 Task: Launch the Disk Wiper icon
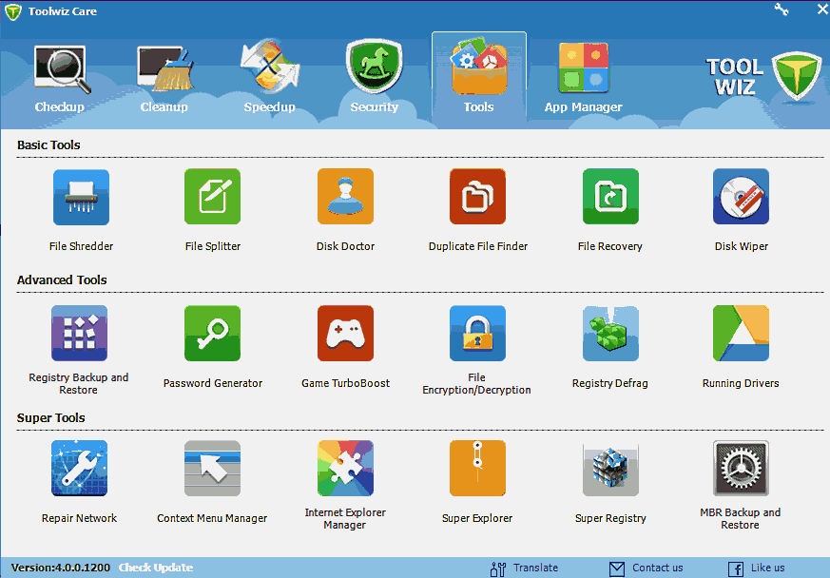pyautogui.click(x=741, y=197)
